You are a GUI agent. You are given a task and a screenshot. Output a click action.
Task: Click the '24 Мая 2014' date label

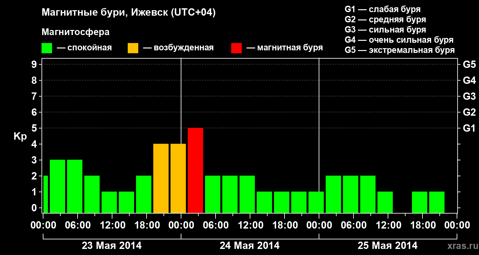coord(250,245)
